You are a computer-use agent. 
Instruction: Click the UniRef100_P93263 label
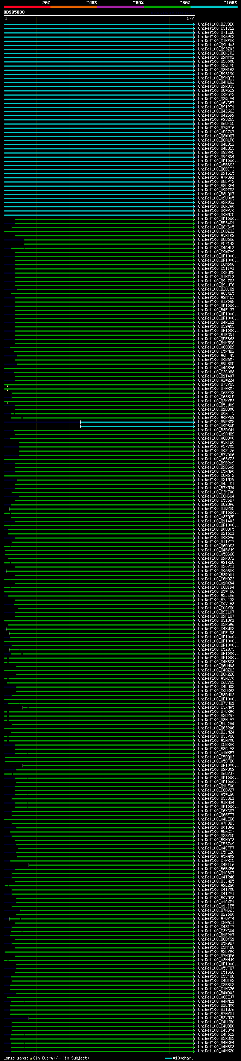pos(216,119)
